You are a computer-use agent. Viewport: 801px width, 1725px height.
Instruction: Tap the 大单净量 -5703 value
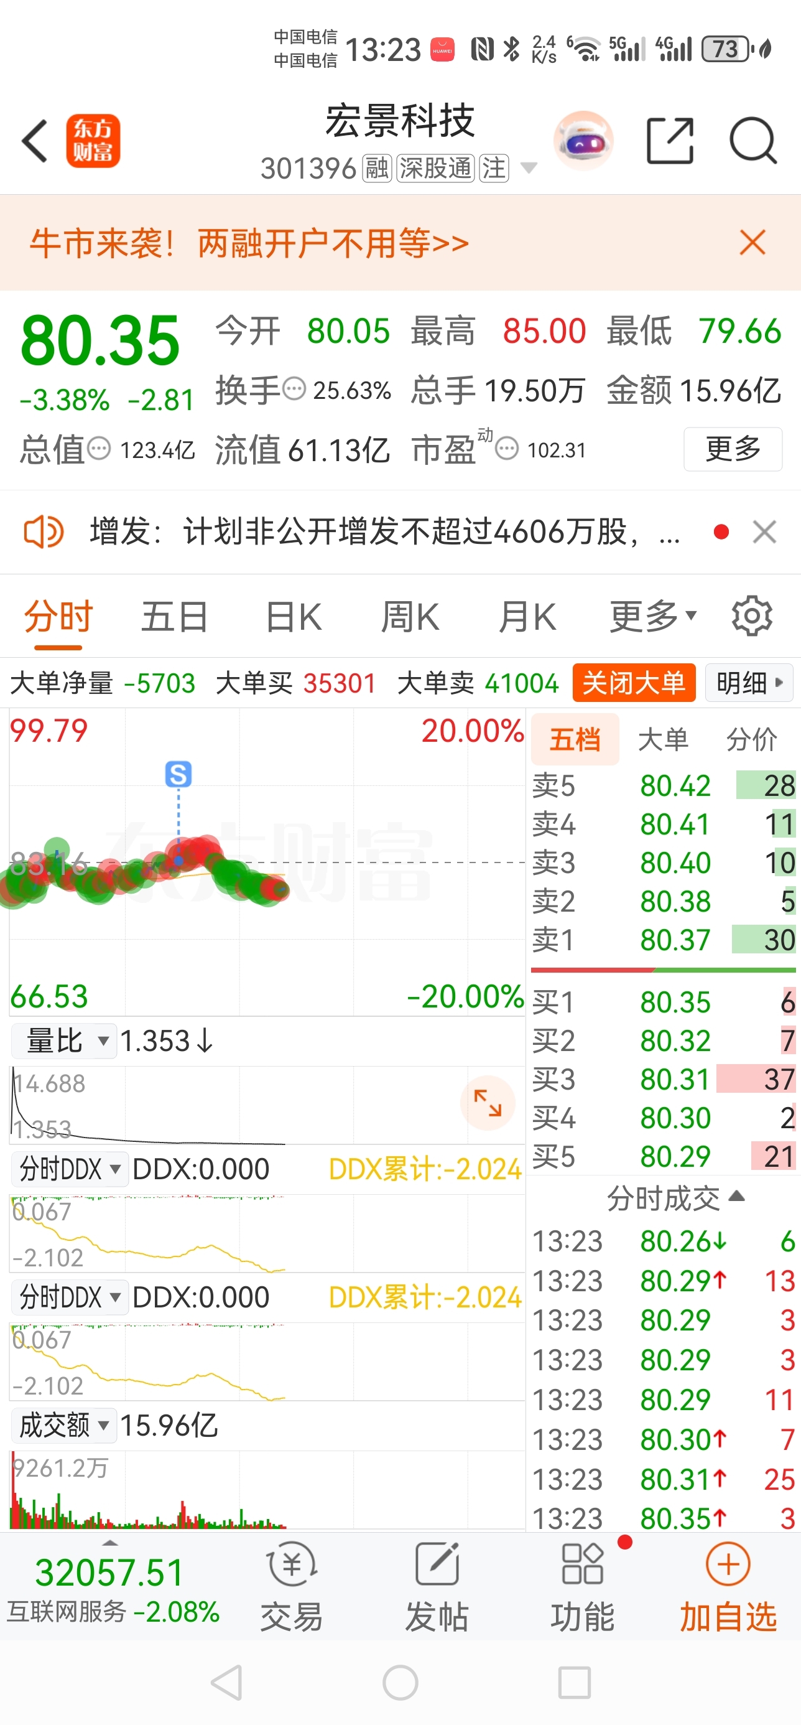[160, 684]
